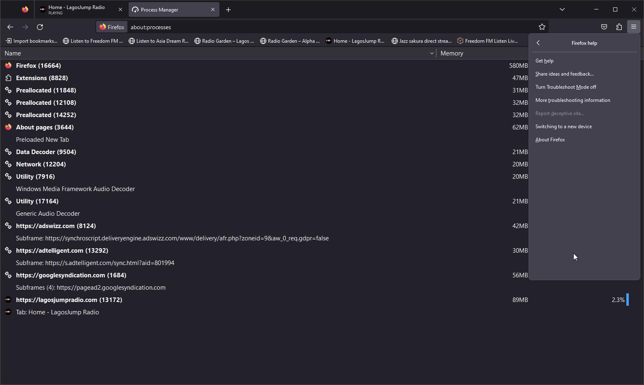644x385 pixels.
Task: Open list all tabs dropdown arrow
Action: pyautogui.click(x=562, y=9)
